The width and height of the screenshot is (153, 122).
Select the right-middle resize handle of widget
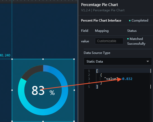(74, 90)
